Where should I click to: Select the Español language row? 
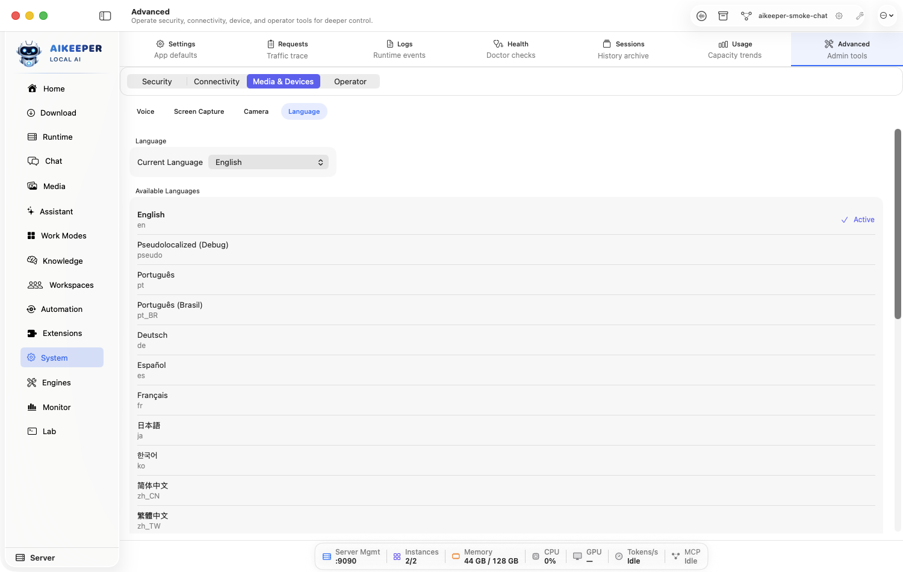(506, 370)
